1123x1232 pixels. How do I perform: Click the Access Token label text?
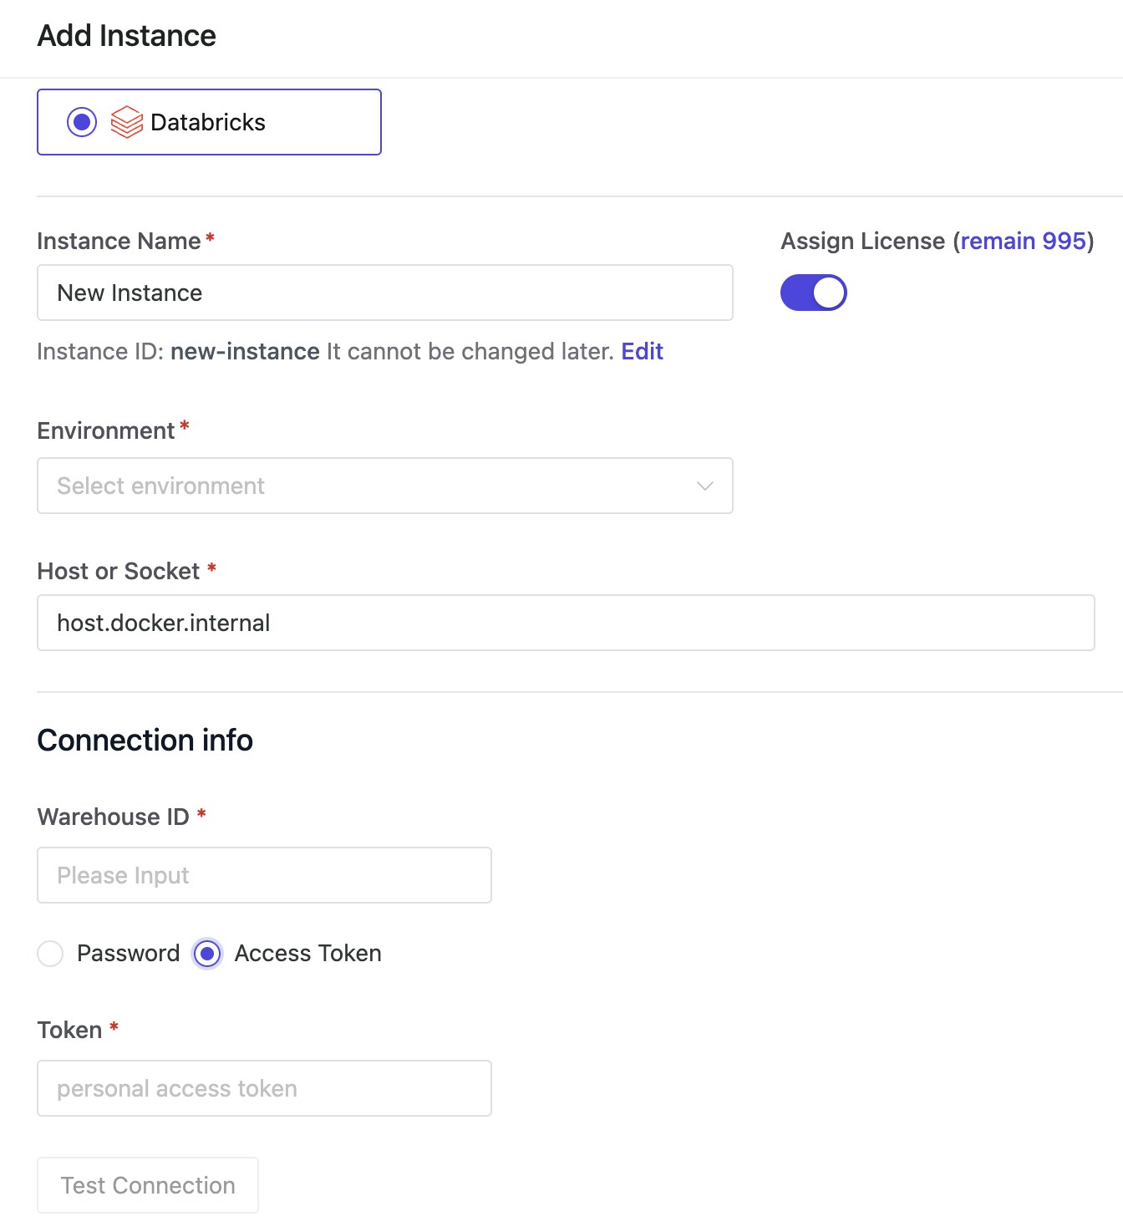307,953
